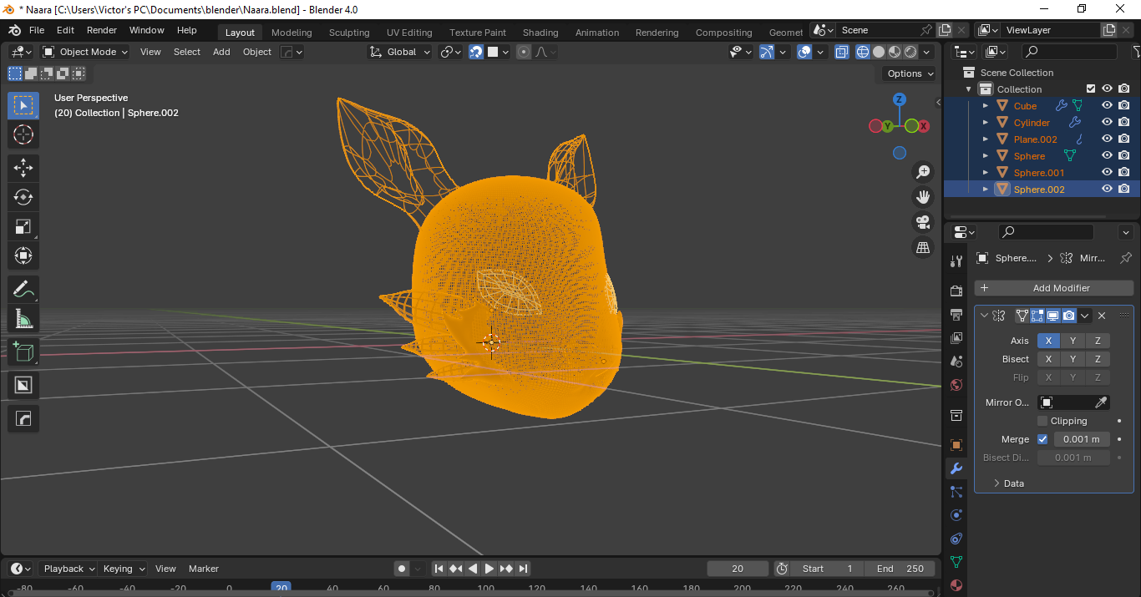The image size is (1141, 597).
Task: Click the Add Modifier button
Action: click(1054, 288)
